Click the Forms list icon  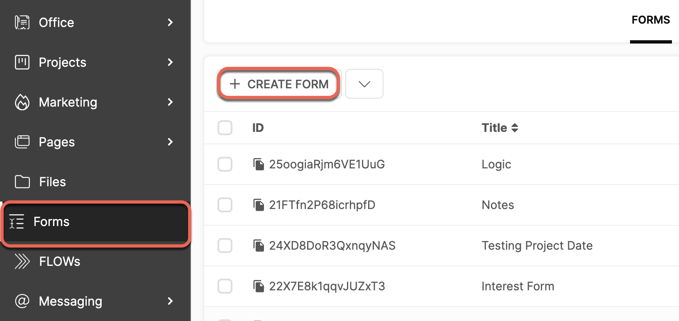[17, 221]
